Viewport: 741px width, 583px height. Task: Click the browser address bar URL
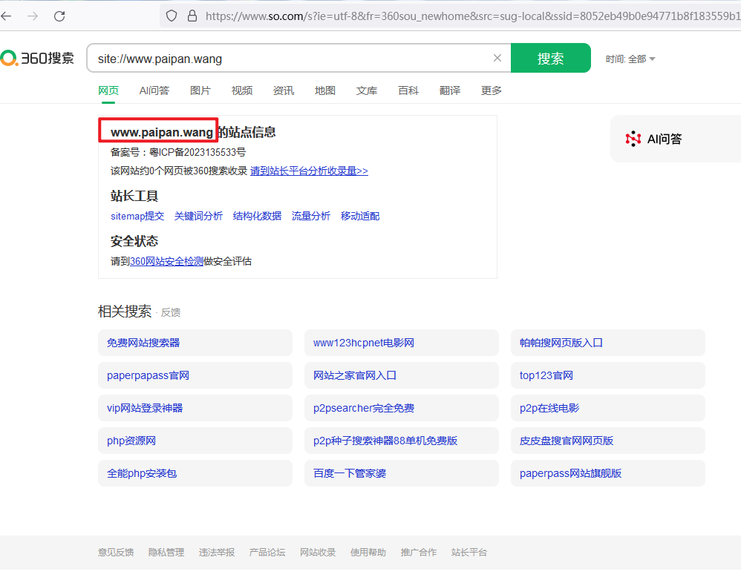coord(472,16)
